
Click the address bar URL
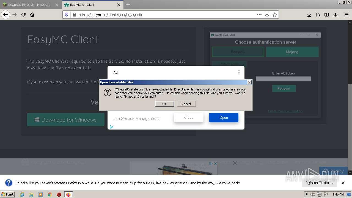(111, 15)
